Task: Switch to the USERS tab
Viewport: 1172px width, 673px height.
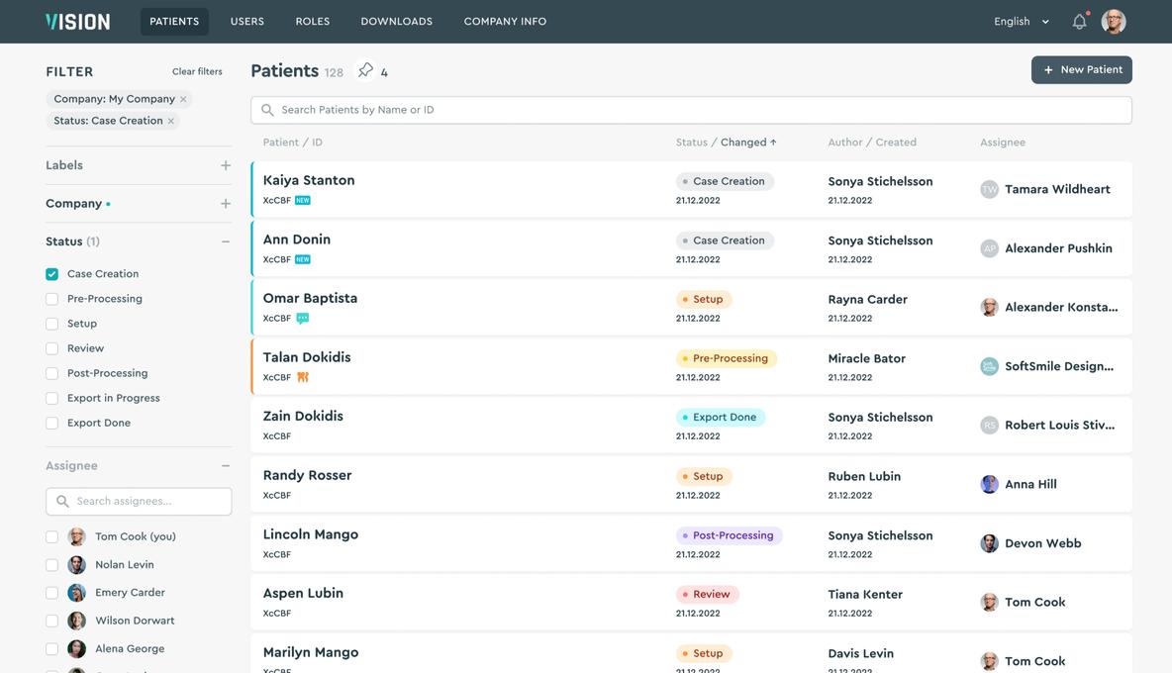Action: coord(245,19)
